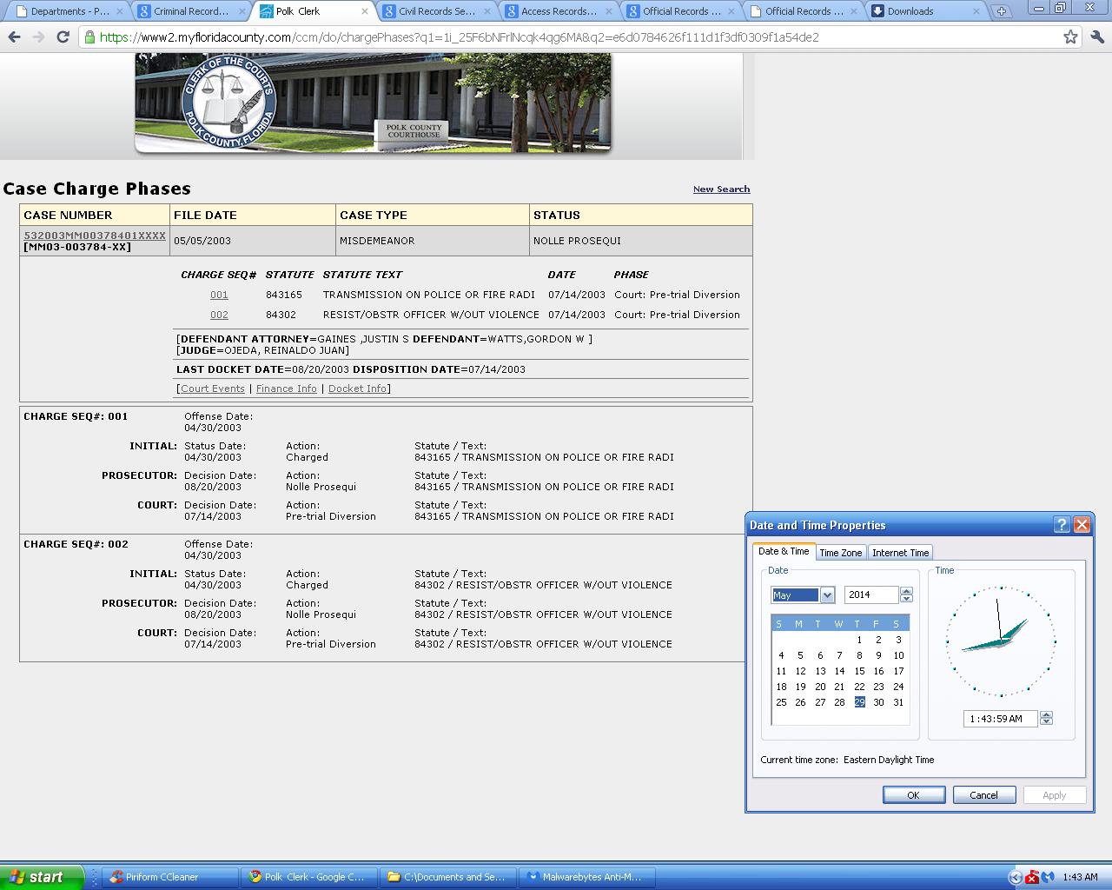Increase the year with the up arrow

pyautogui.click(x=907, y=591)
